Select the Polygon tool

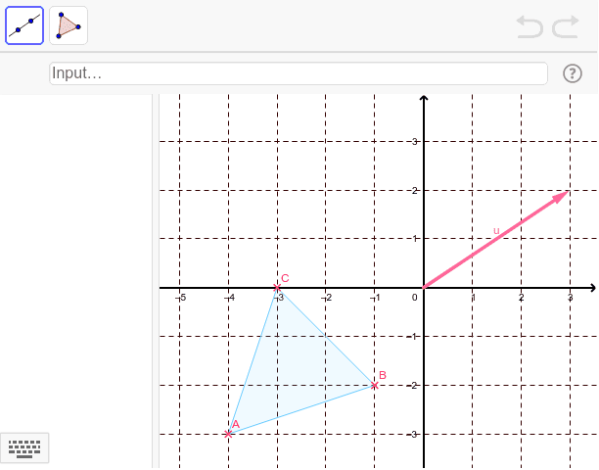[x=69, y=25]
